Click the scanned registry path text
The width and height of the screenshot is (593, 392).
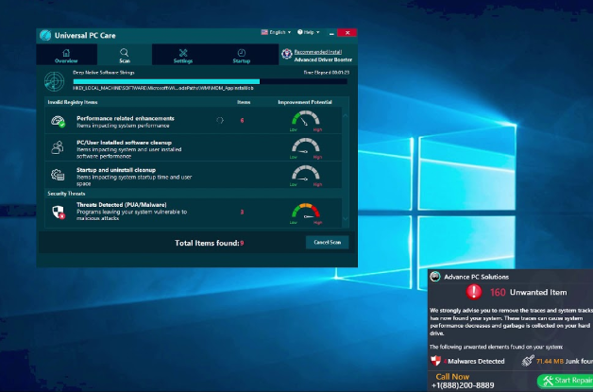click(x=163, y=88)
